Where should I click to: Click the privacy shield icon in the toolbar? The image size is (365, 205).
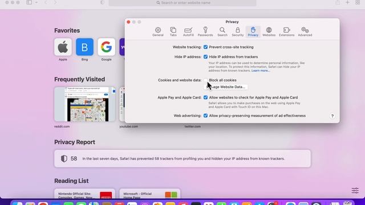tap(103, 2)
